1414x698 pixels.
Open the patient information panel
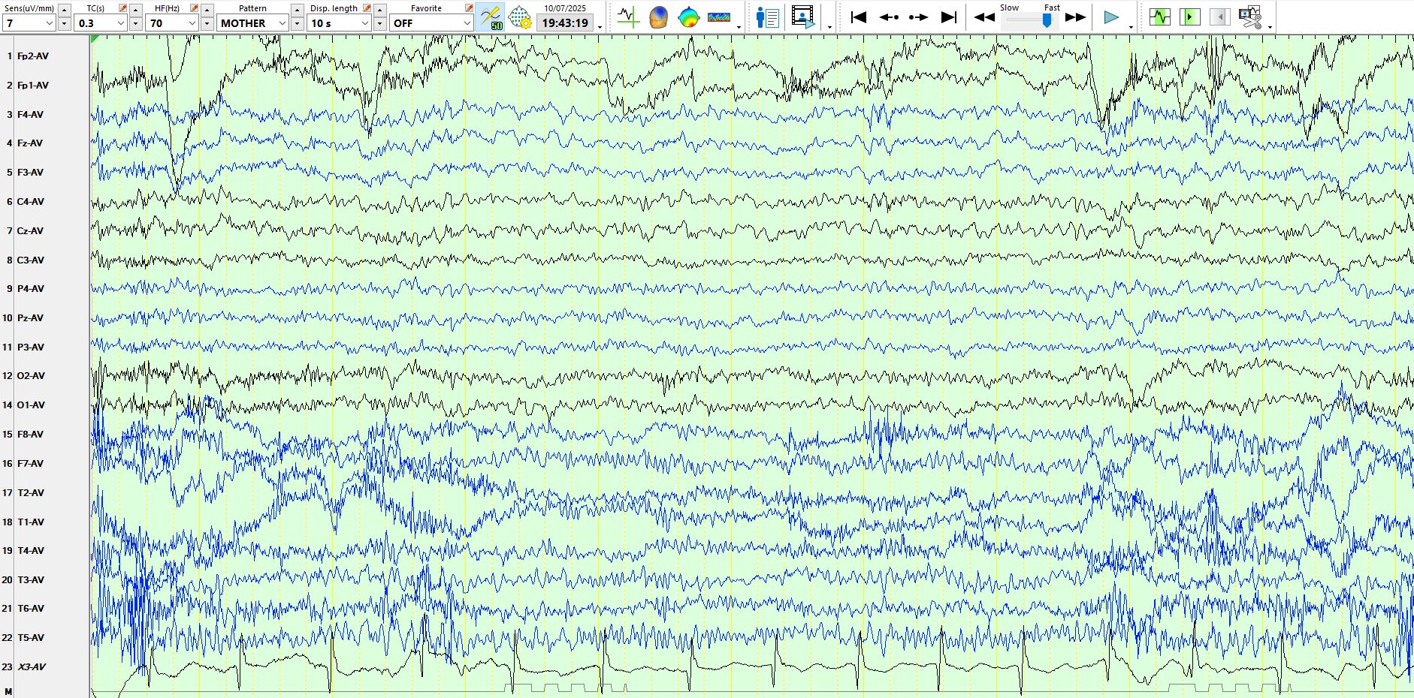coord(767,17)
